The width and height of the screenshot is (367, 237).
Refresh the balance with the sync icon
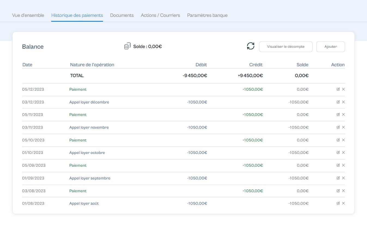[x=251, y=46]
